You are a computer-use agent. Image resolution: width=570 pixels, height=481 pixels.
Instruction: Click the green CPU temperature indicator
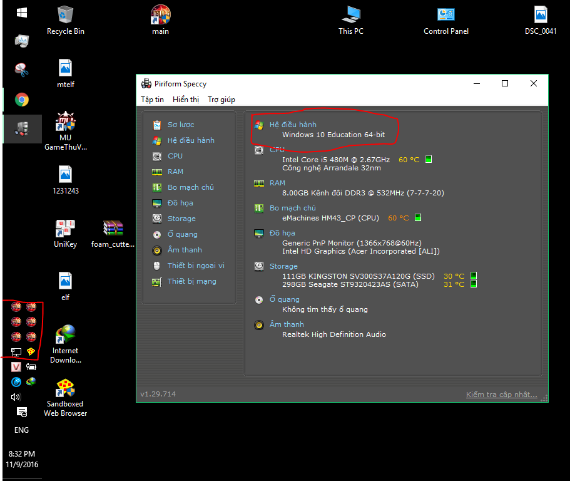pos(429,159)
